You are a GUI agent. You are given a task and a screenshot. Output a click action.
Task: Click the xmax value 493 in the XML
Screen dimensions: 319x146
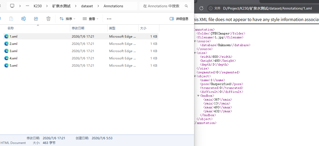[217, 107]
